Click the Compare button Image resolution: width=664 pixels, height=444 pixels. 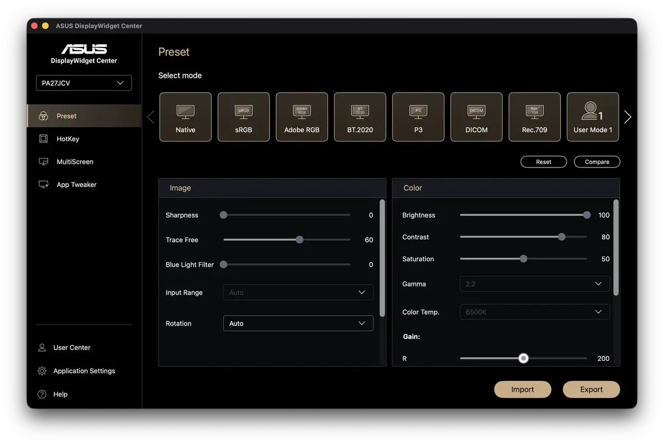point(597,162)
